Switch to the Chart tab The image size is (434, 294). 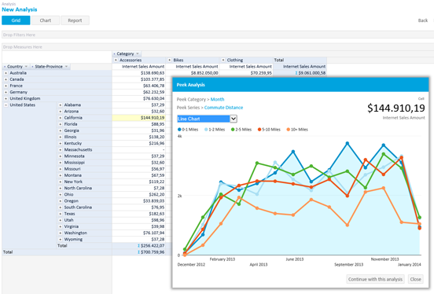[x=46, y=20]
